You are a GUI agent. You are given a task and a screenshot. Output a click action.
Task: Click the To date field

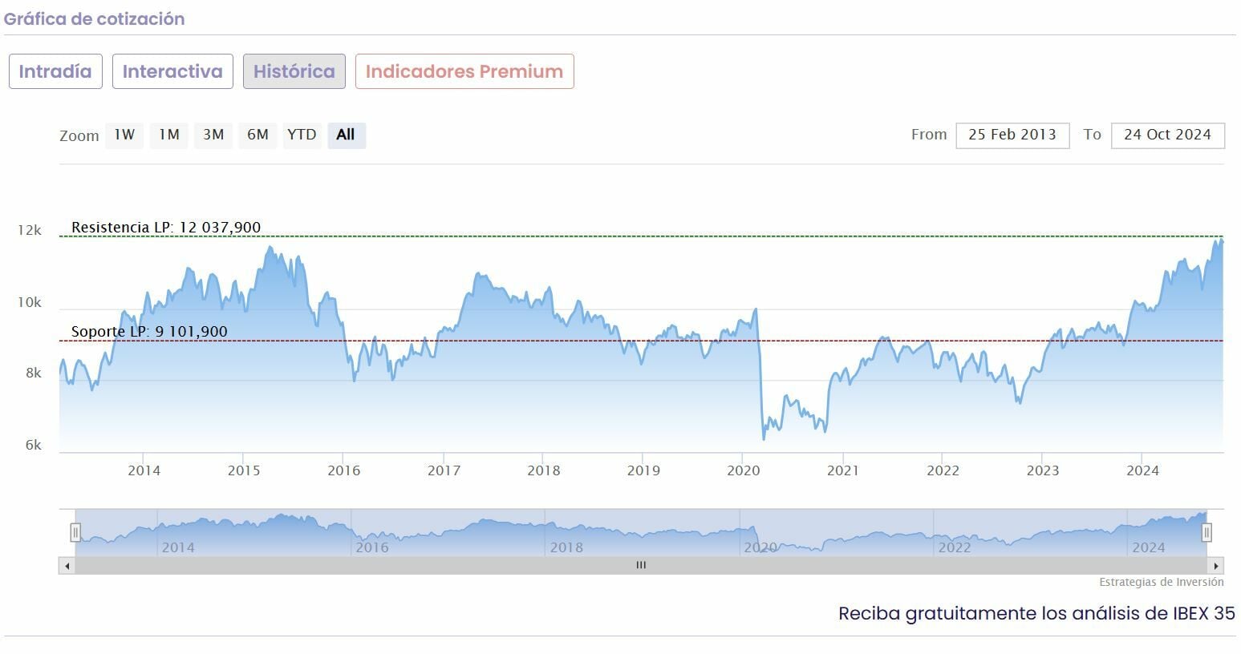pos(1167,135)
